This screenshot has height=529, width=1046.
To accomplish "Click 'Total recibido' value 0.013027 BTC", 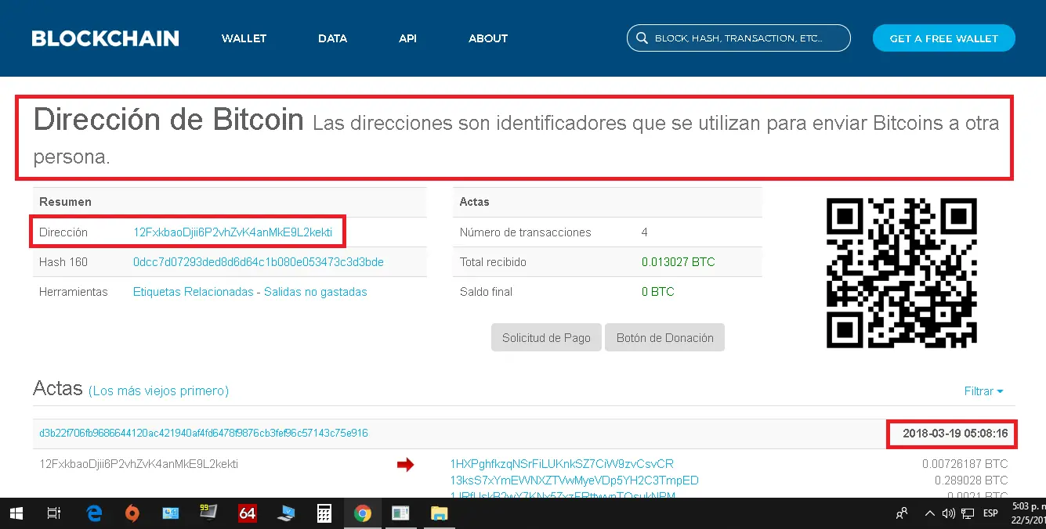I will pyautogui.click(x=679, y=262).
